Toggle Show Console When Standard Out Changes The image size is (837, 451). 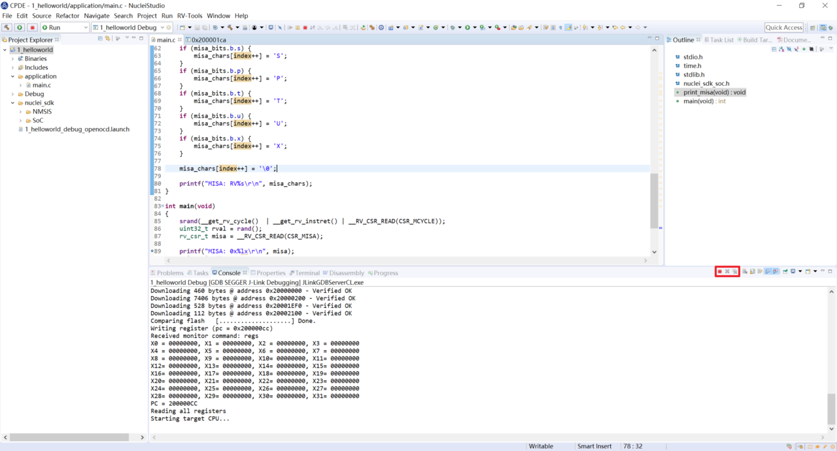tap(768, 271)
